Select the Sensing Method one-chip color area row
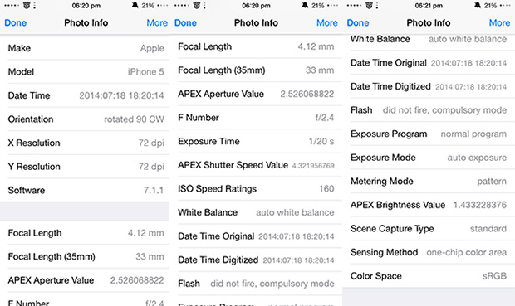This screenshot has width=515, height=306. 429,252
